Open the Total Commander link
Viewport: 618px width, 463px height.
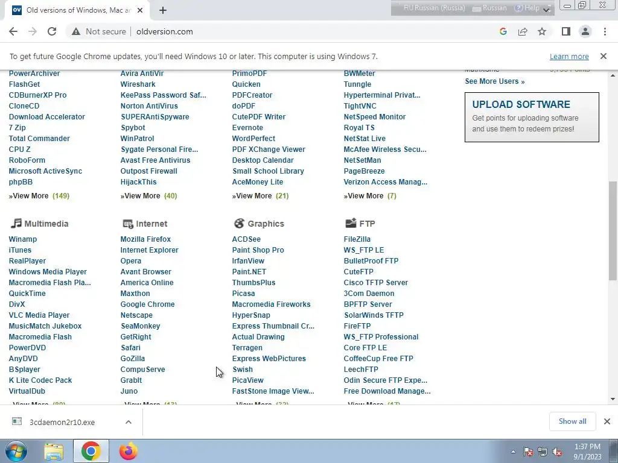39,139
